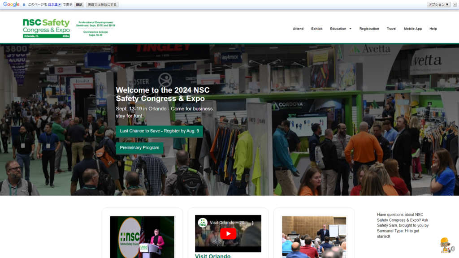This screenshot has width=459, height=258.
Task: Click the Conference & Expo Sept. 16-18 text
Action: (95, 33)
